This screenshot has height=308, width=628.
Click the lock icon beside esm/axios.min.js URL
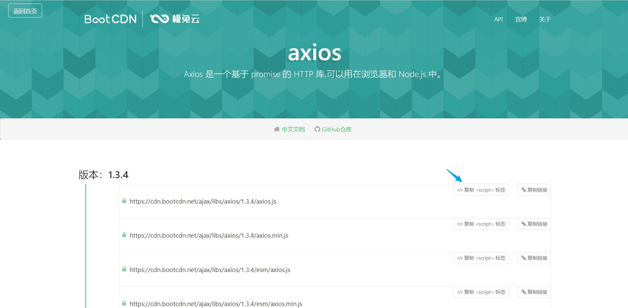pos(124,303)
